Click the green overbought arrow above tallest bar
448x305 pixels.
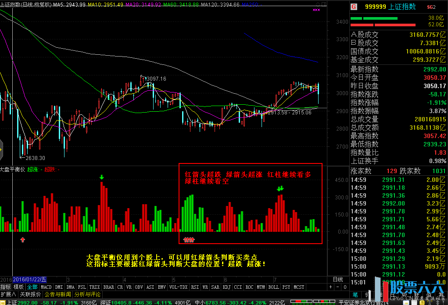(x=102, y=177)
